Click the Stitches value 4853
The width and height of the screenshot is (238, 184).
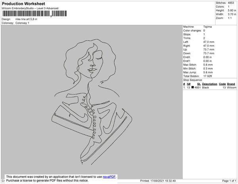coord(231,3)
